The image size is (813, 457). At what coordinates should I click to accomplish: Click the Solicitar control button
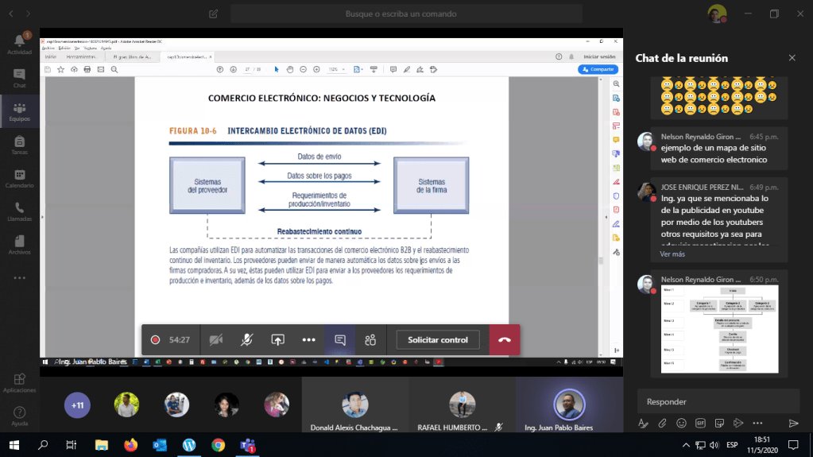click(x=438, y=339)
